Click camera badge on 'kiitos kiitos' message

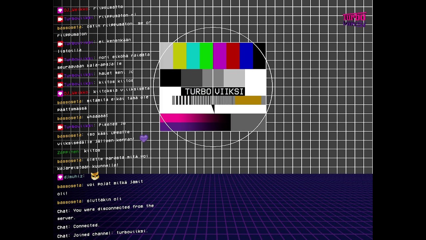[x=60, y=85]
